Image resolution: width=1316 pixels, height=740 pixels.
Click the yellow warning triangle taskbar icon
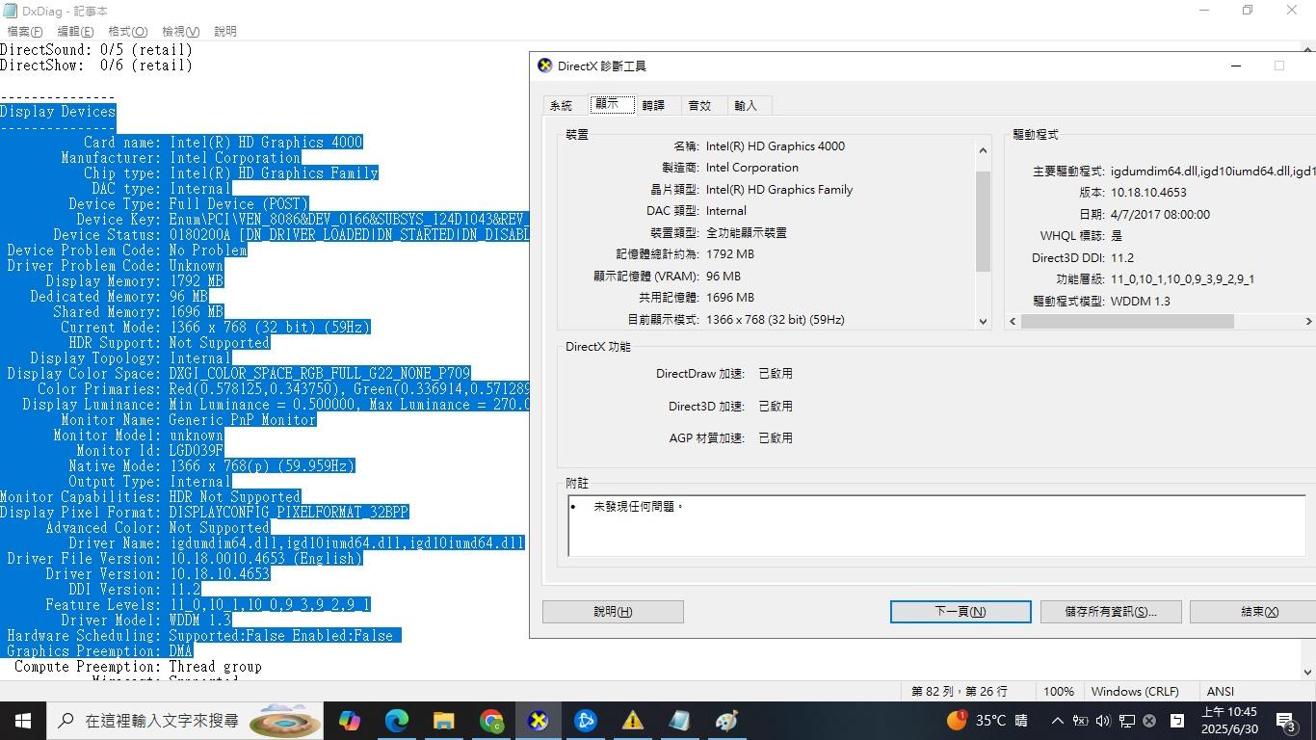(632, 721)
